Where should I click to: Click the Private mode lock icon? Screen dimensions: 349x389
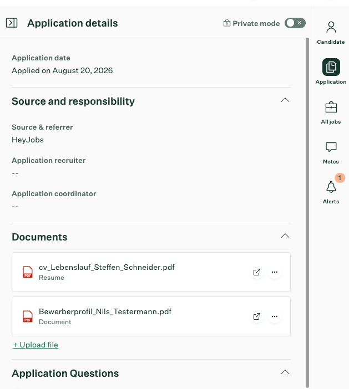pos(226,23)
